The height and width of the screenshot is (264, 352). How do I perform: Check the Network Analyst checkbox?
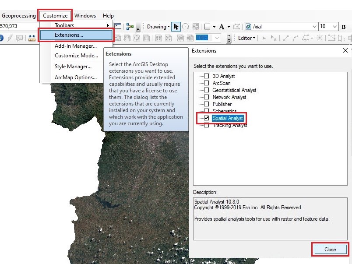coord(206,97)
